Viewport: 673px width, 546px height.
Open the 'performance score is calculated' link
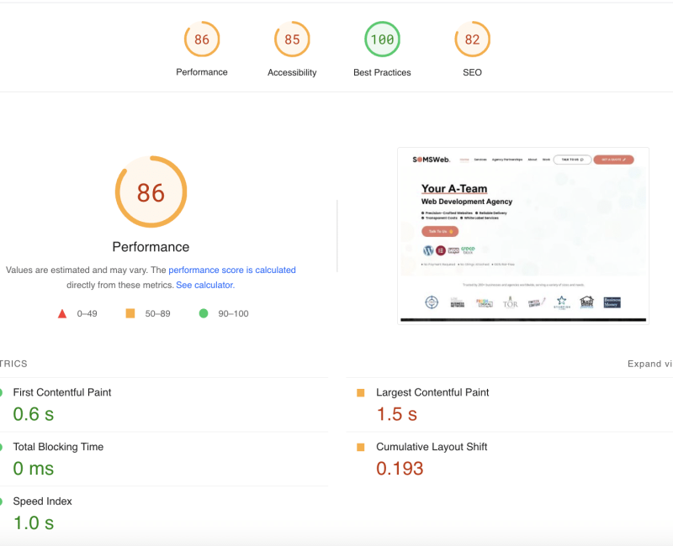click(232, 270)
